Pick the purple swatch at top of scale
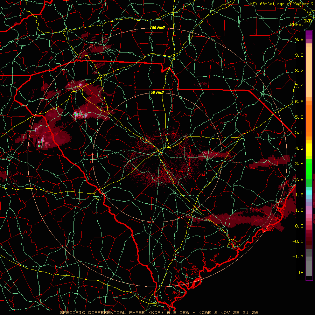 [x=309, y=35]
